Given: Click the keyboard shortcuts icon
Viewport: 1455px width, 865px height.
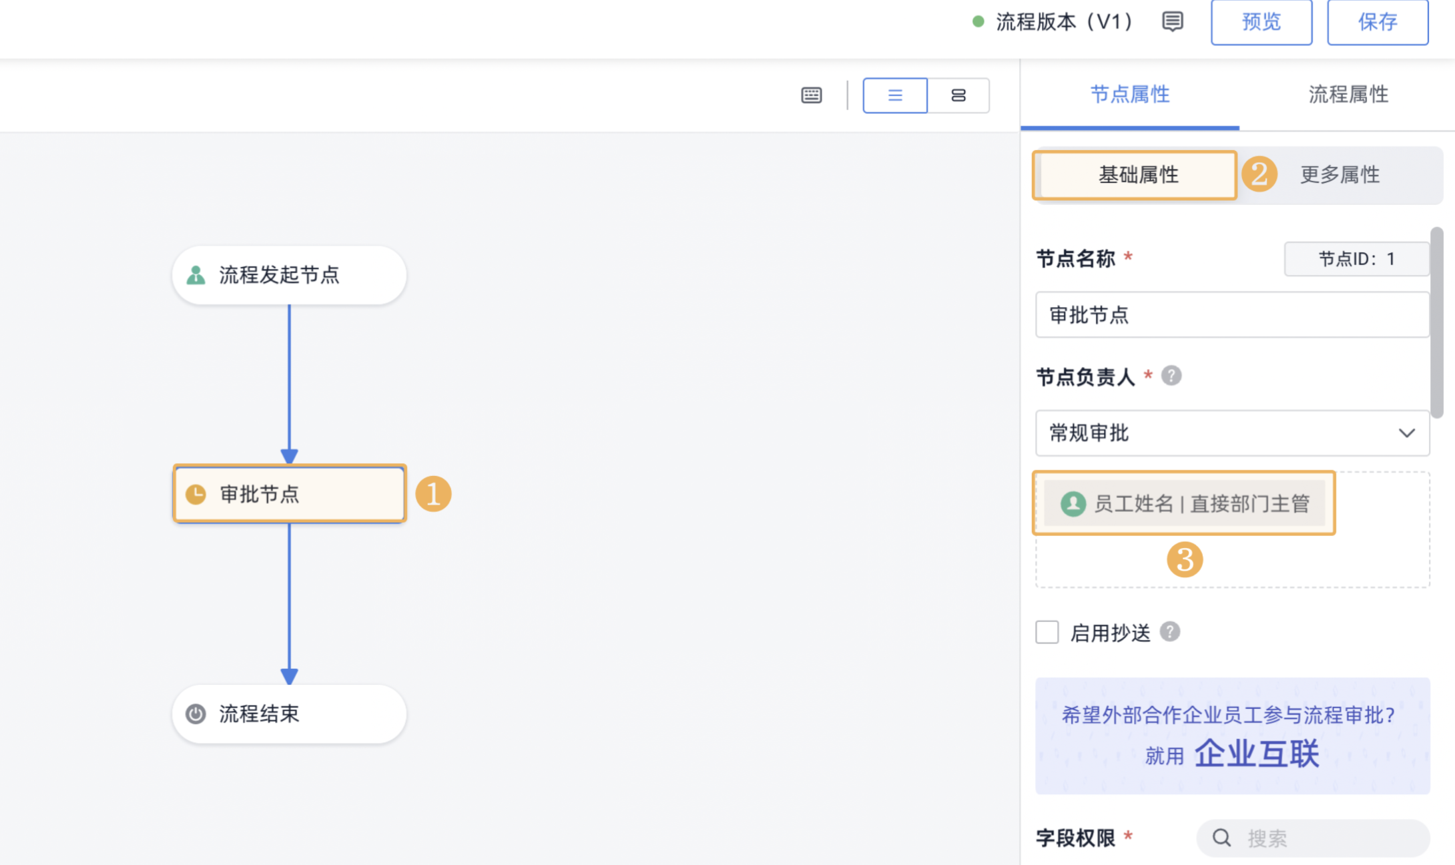Looking at the screenshot, I should pyautogui.click(x=811, y=95).
